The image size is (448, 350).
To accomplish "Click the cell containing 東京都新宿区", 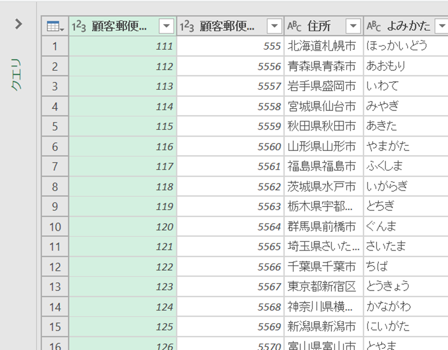I will click(x=323, y=287).
